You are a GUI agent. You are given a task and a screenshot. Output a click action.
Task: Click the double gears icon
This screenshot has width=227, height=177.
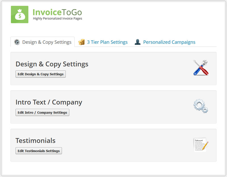coord(201,106)
